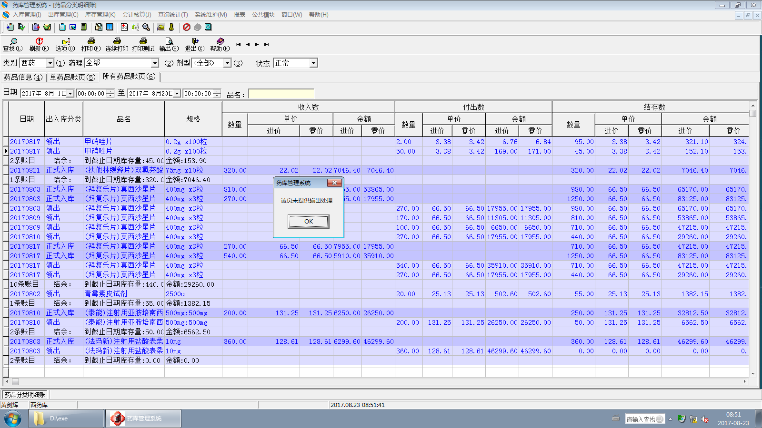This screenshot has width=762, height=428.
Task: Switch to the 药品信息 tab
Action: (x=23, y=77)
